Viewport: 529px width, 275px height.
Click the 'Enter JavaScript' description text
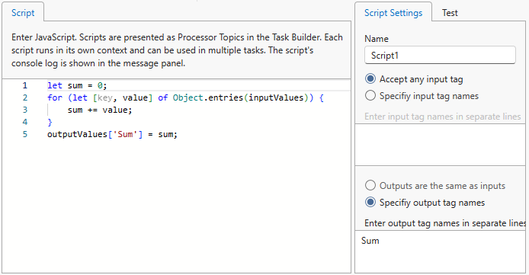coord(177,50)
